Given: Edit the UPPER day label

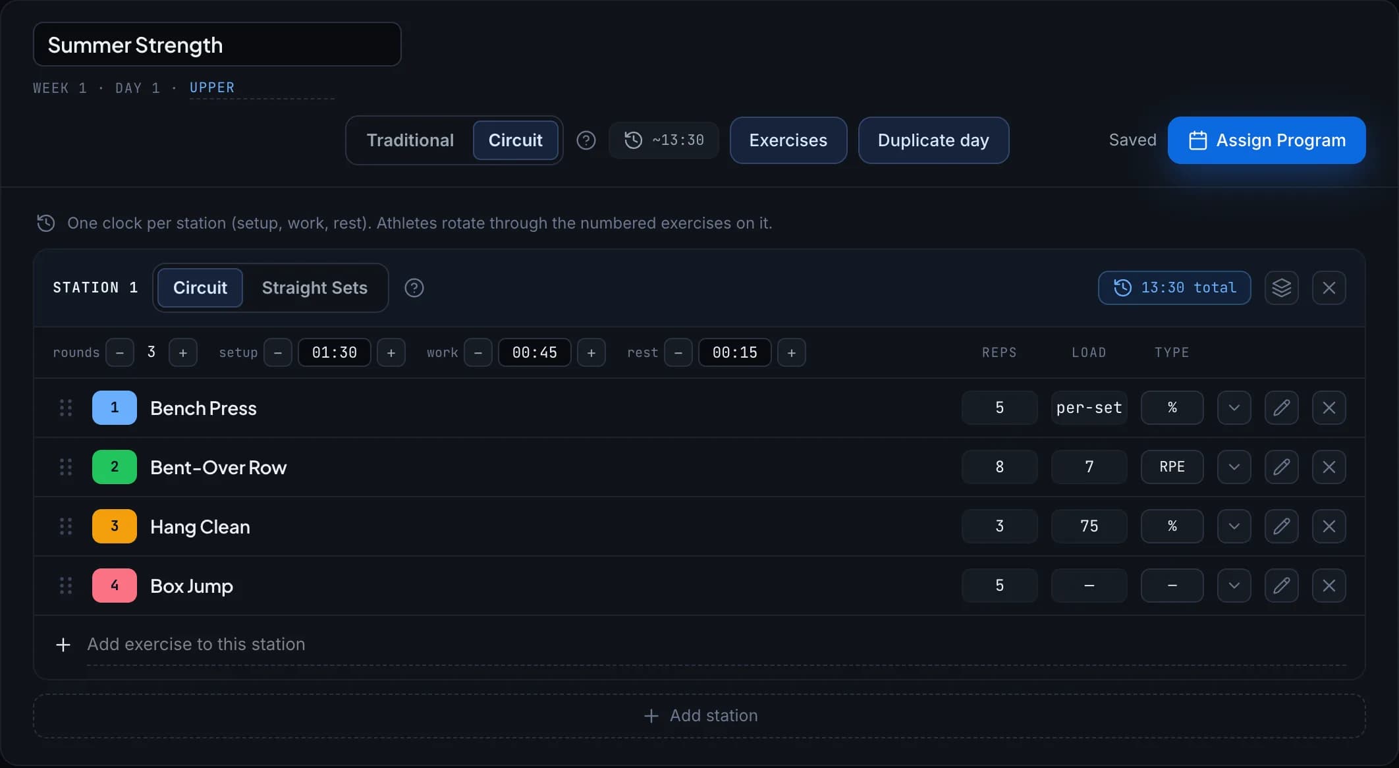Looking at the screenshot, I should [x=261, y=88].
